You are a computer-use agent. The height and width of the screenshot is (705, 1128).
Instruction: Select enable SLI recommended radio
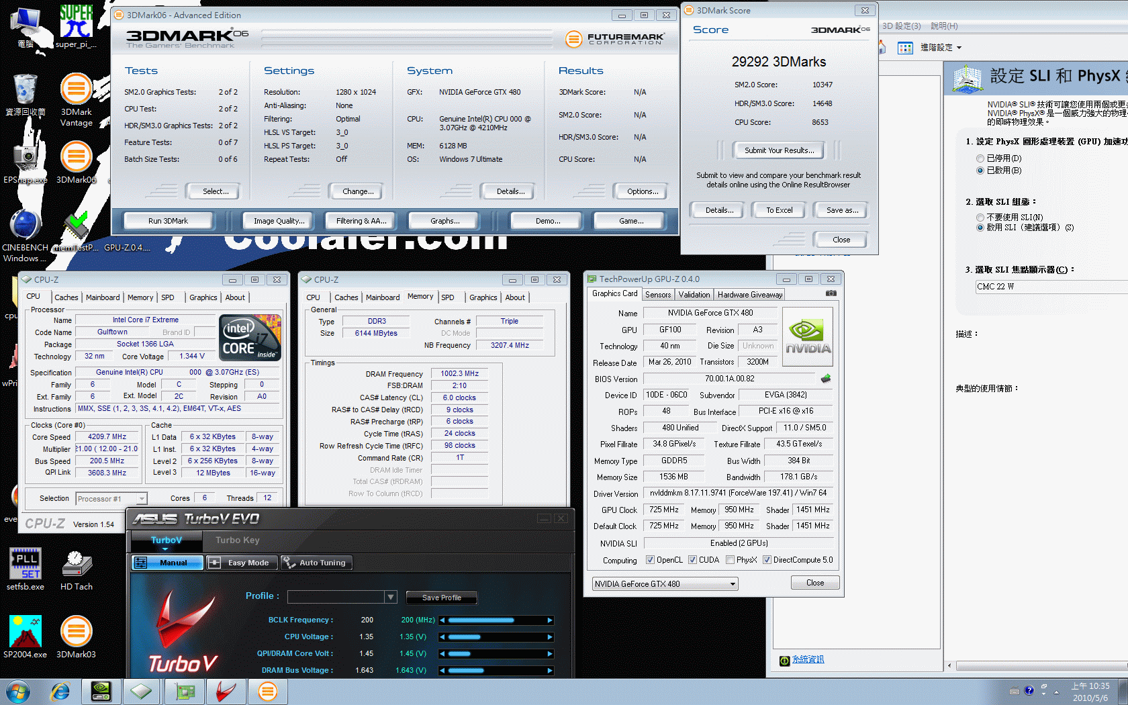(x=980, y=228)
